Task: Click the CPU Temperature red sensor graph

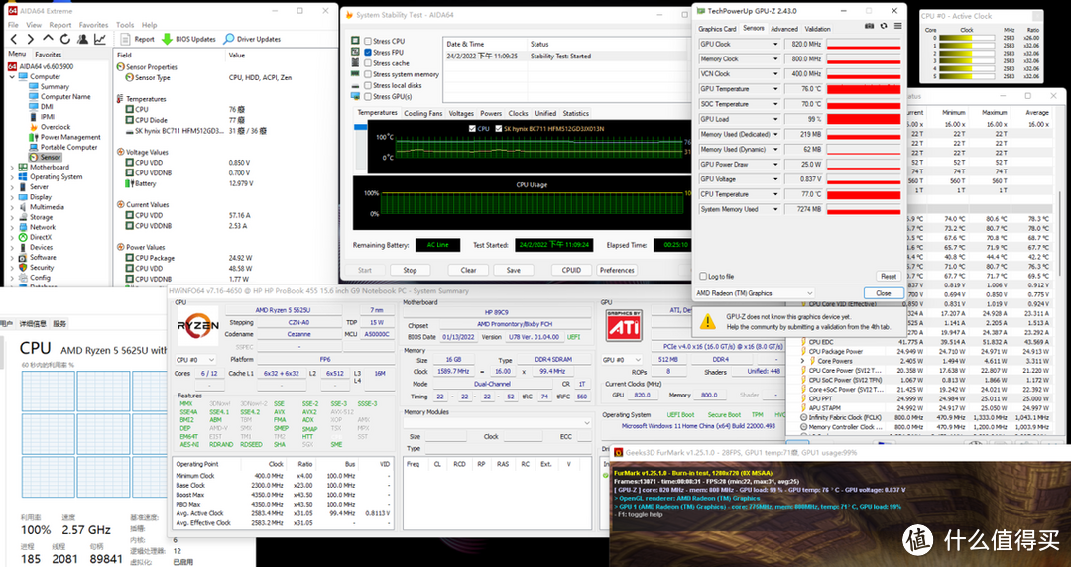Action: (x=864, y=194)
